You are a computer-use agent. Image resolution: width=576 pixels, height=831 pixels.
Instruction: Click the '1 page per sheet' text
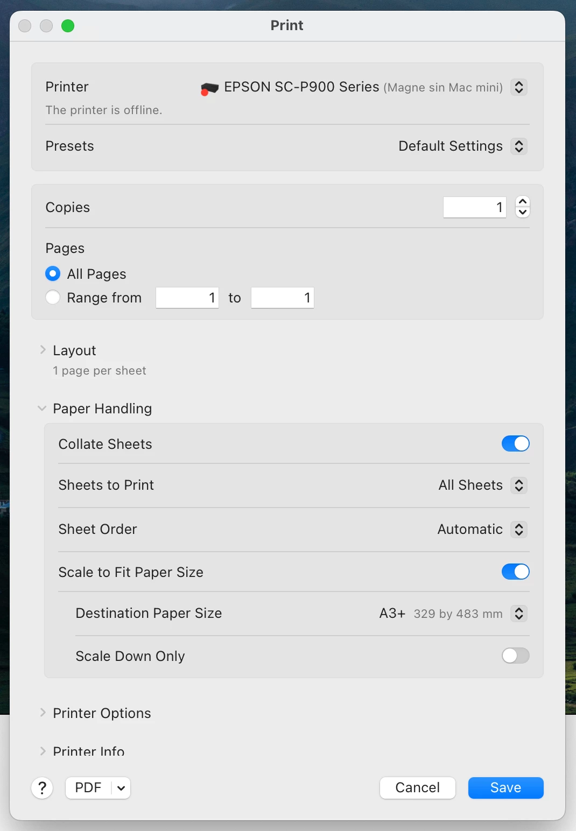(x=100, y=371)
